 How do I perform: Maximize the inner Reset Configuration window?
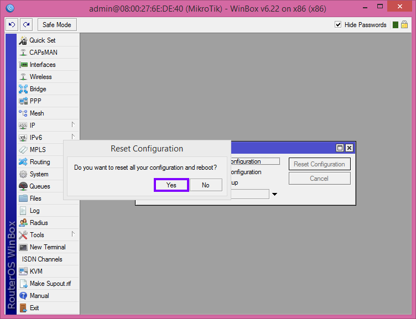pos(340,148)
